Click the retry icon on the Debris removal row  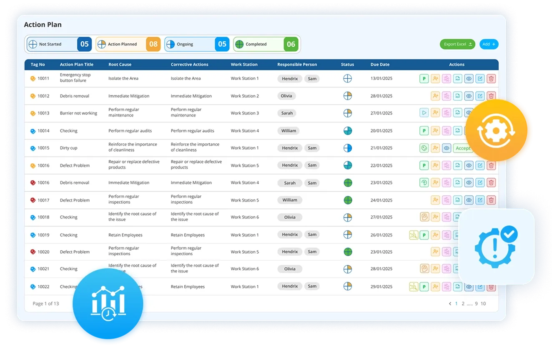(x=424, y=182)
